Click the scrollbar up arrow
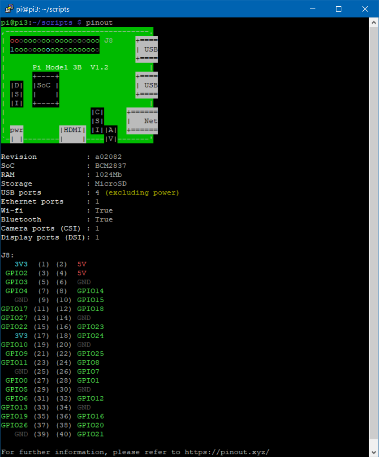The height and width of the screenshot is (457, 379). pyautogui.click(x=374, y=22)
